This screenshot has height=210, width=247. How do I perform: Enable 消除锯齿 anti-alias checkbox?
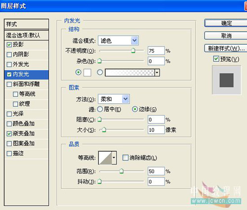[125, 158]
